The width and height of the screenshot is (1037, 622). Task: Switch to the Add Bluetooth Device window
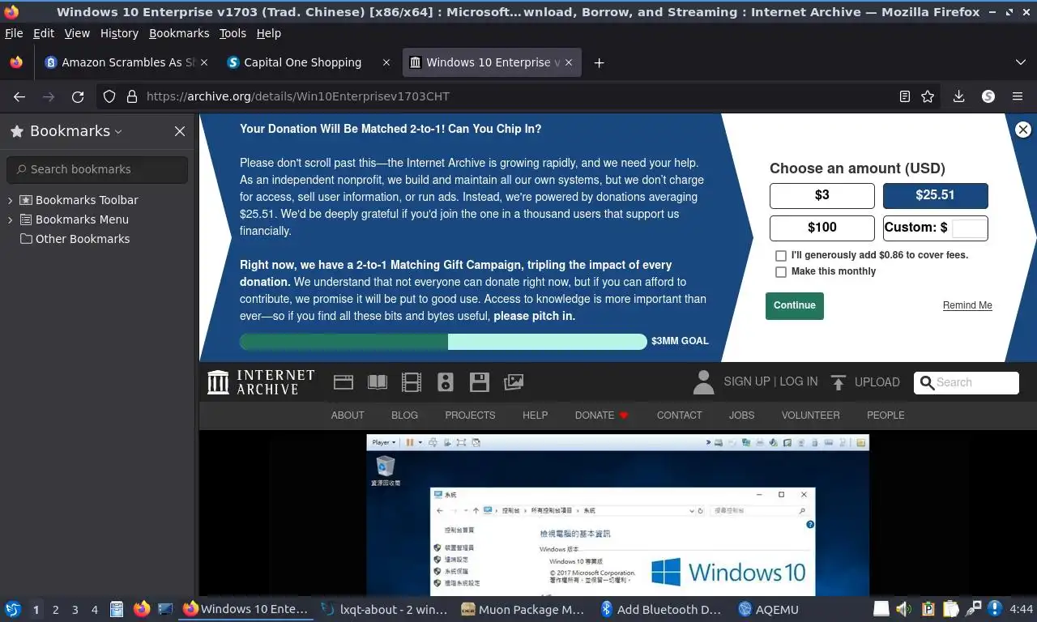point(661,609)
